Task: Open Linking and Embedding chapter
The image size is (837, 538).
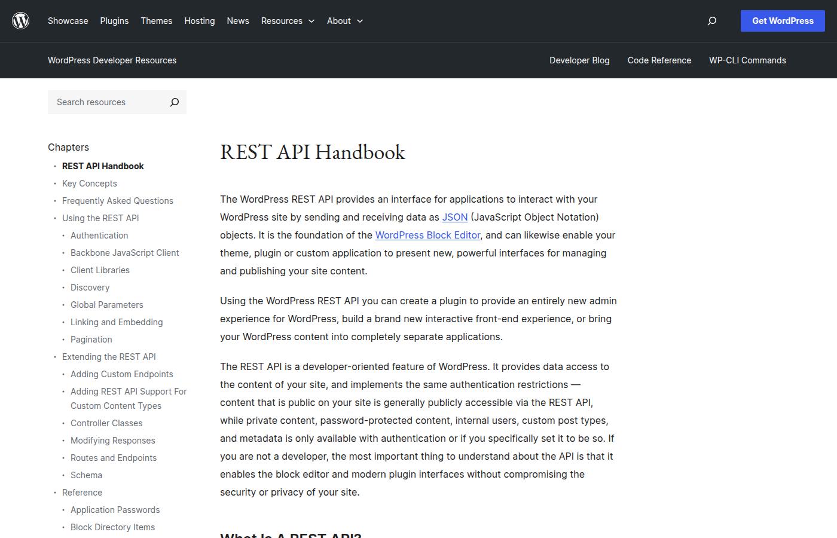Action: pos(117,322)
